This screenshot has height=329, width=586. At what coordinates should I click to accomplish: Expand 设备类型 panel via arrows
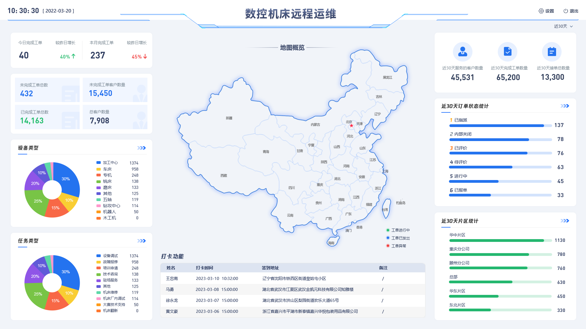coord(142,148)
